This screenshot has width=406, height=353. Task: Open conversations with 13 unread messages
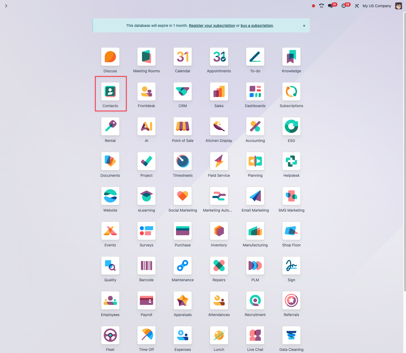click(x=332, y=6)
